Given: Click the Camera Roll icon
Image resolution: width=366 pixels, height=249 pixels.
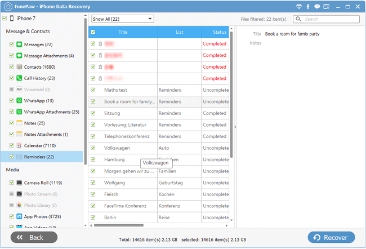Looking at the screenshot, I should 19,183.
